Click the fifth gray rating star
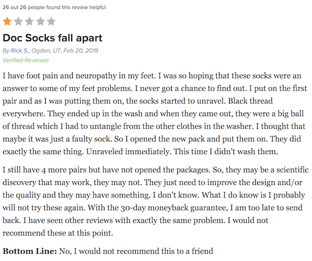Viewport: 312px width, 261px height. pyautogui.click(x=51, y=21)
